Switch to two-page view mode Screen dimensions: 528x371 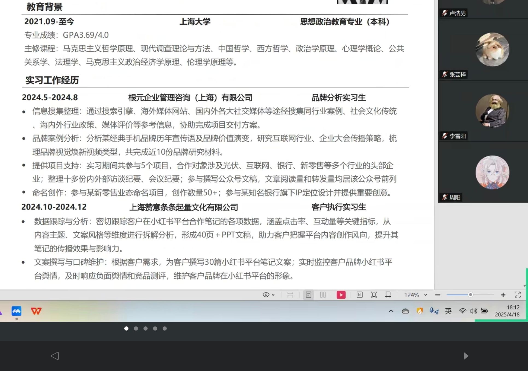tap(323, 295)
